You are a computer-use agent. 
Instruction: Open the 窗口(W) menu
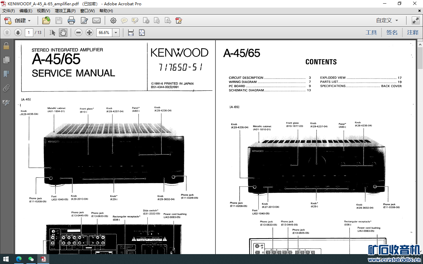click(87, 11)
